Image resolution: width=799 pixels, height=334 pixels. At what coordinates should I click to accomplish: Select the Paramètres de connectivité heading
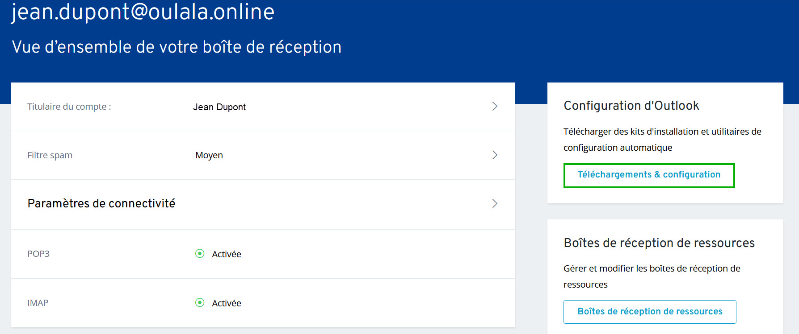101,203
